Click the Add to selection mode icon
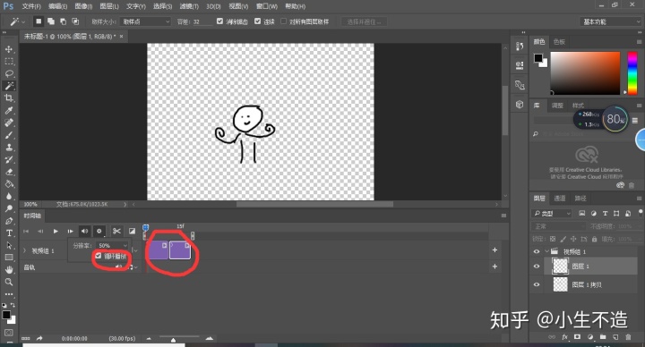The width and height of the screenshot is (645, 347). 50,21
